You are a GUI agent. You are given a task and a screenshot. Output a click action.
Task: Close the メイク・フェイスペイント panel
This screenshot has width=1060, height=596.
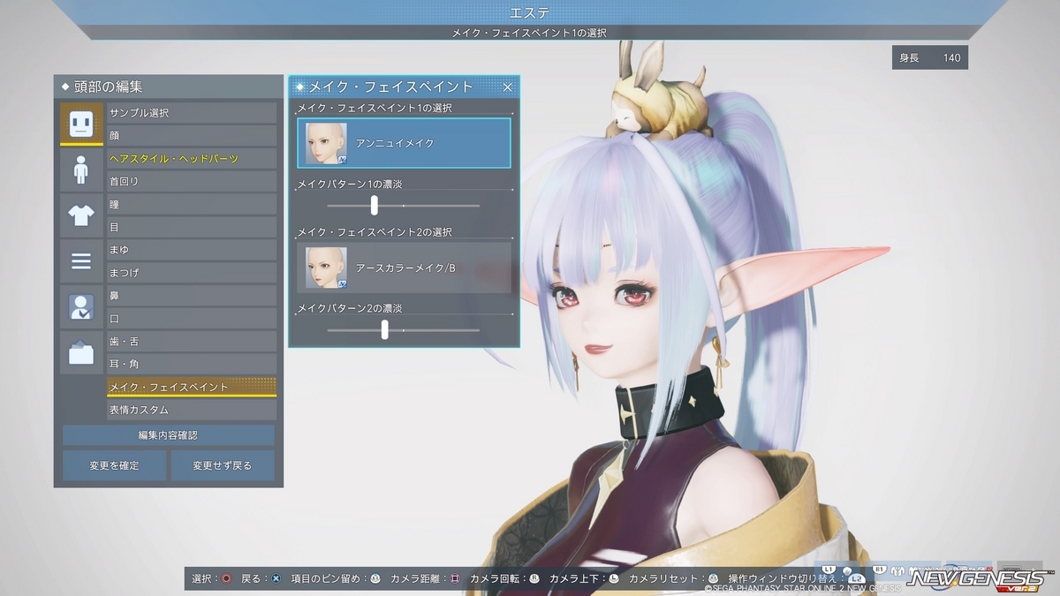507,87
